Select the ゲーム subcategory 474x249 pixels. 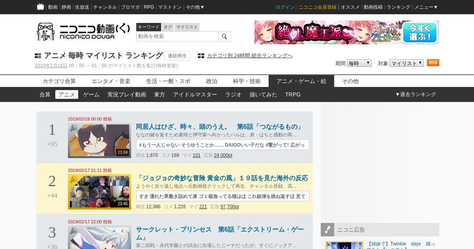coord(91,94)
